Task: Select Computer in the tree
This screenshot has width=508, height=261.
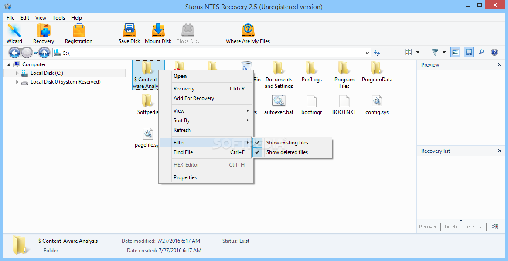Action: 34,64
